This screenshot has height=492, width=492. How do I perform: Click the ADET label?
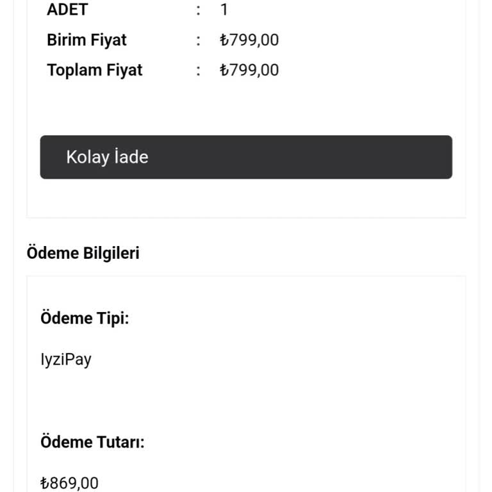[x=67, y=10]
